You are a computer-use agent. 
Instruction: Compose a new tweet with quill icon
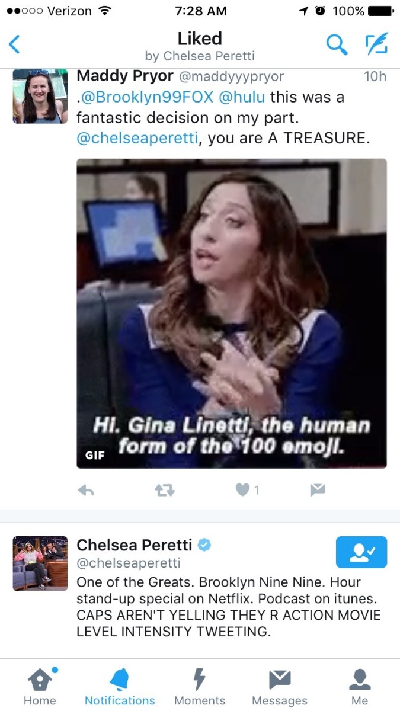(376, 44)
